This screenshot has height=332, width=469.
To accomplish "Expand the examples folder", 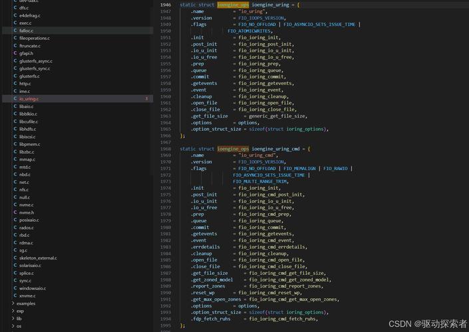I will click(26, 303).
